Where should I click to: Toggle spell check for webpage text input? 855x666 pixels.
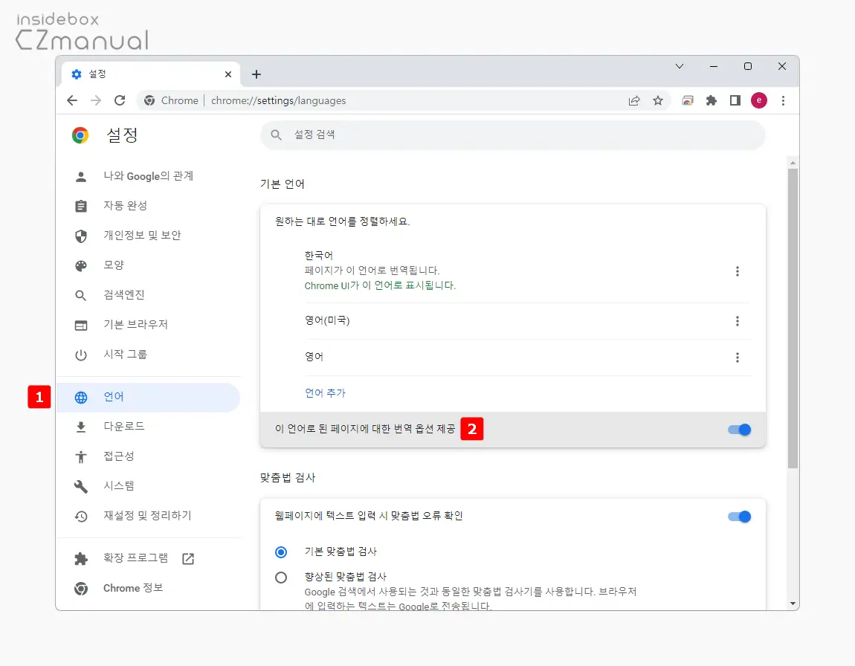[x=739, y=517]
